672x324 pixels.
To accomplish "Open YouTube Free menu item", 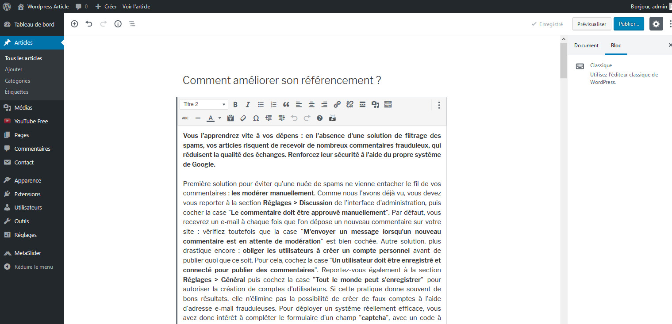I will coord(32,121).
